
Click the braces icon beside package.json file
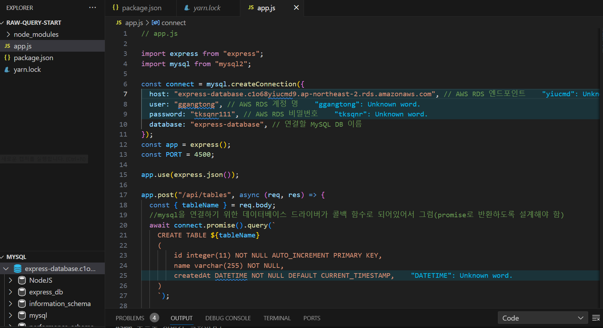[x=7, y=58]
